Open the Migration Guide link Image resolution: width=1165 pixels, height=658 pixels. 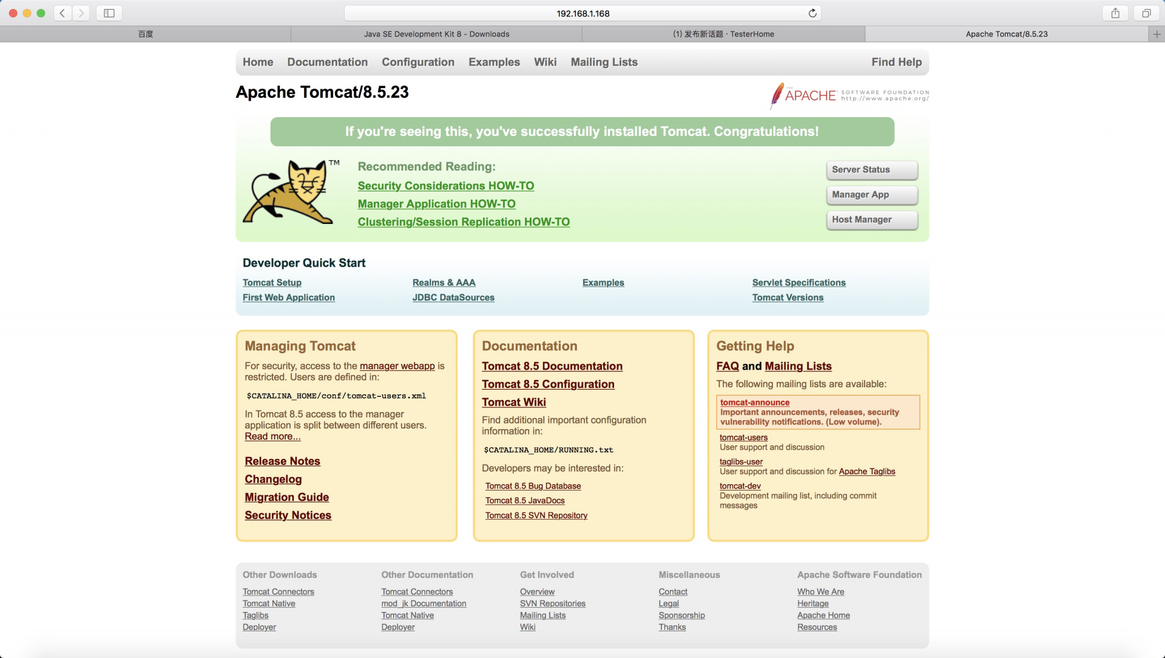[287, 497]
